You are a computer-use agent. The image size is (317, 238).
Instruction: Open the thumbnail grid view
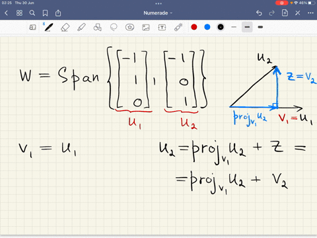tap(19, 13)
